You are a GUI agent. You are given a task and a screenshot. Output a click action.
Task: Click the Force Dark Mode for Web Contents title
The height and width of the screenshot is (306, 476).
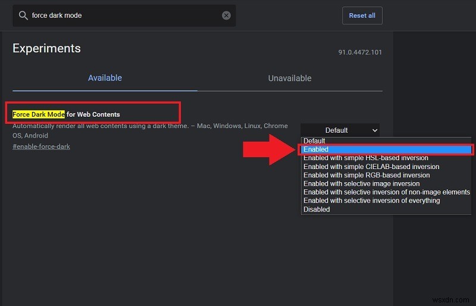(66, 114)
